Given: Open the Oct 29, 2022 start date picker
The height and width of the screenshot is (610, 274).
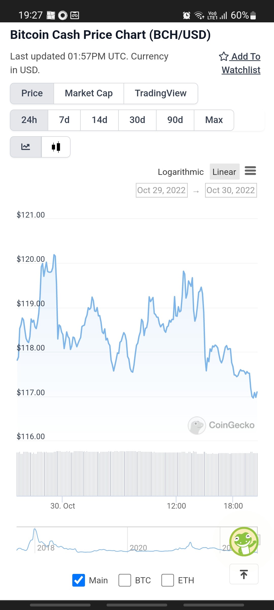Looking at the screenshot, I should click(x=162, y=190).
